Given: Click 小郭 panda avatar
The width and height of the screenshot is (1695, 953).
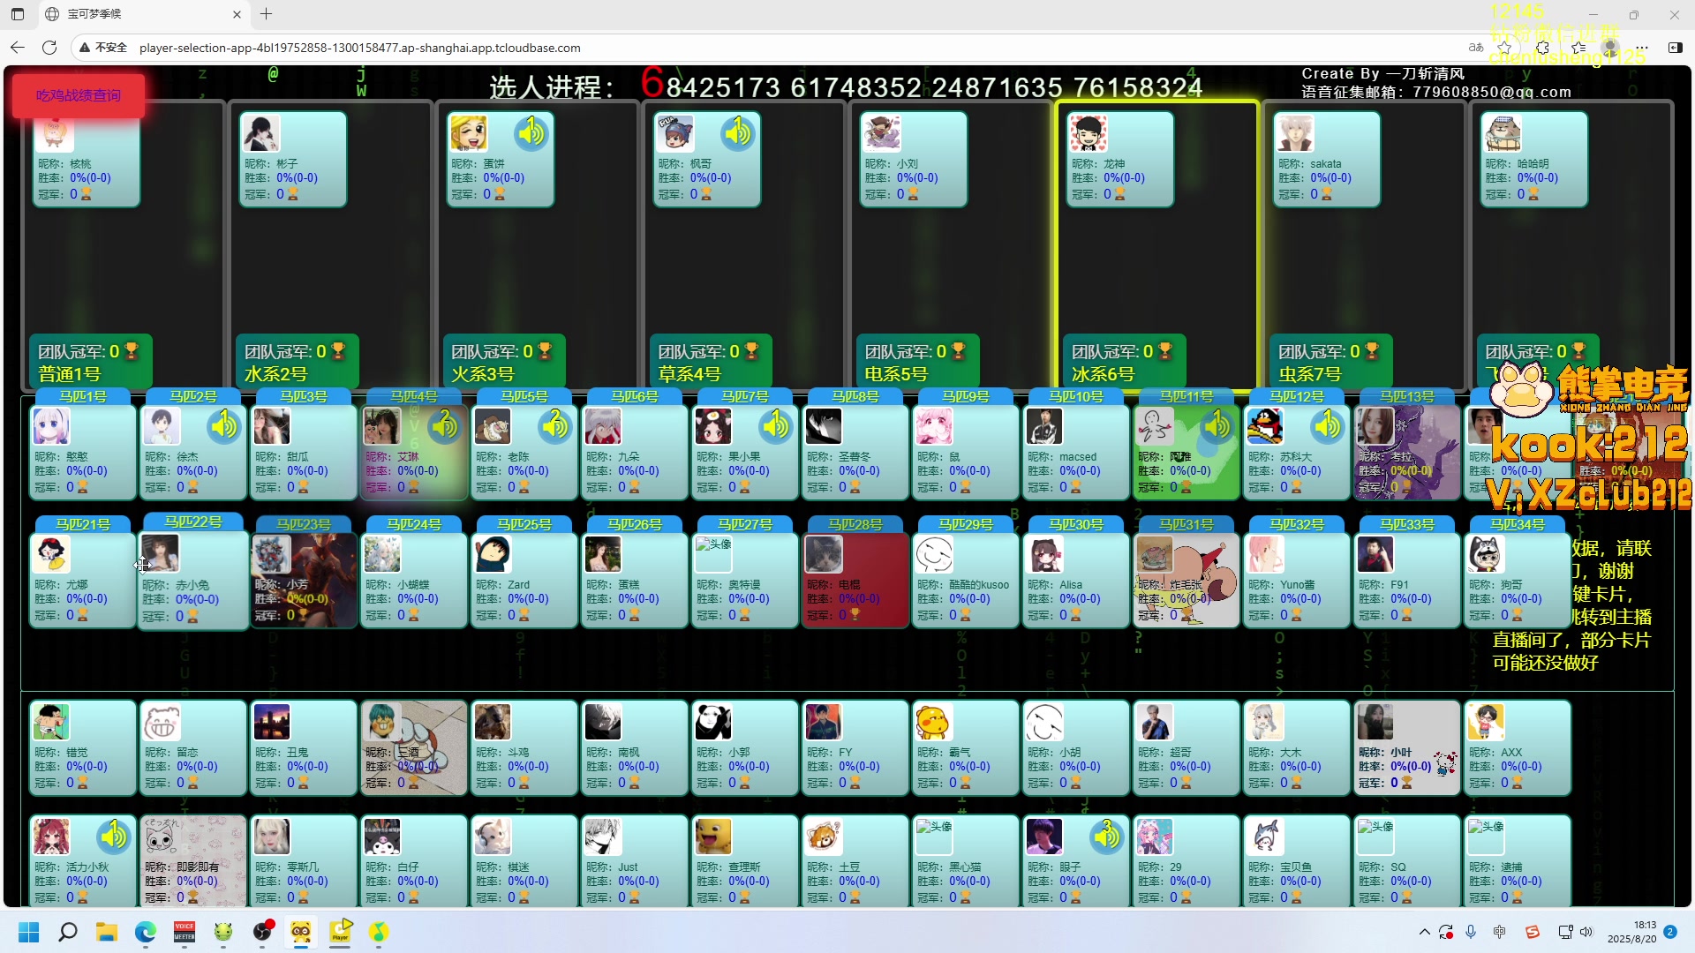Looking at the screenshot, I should pyautogui.click(x=713, y=722).
